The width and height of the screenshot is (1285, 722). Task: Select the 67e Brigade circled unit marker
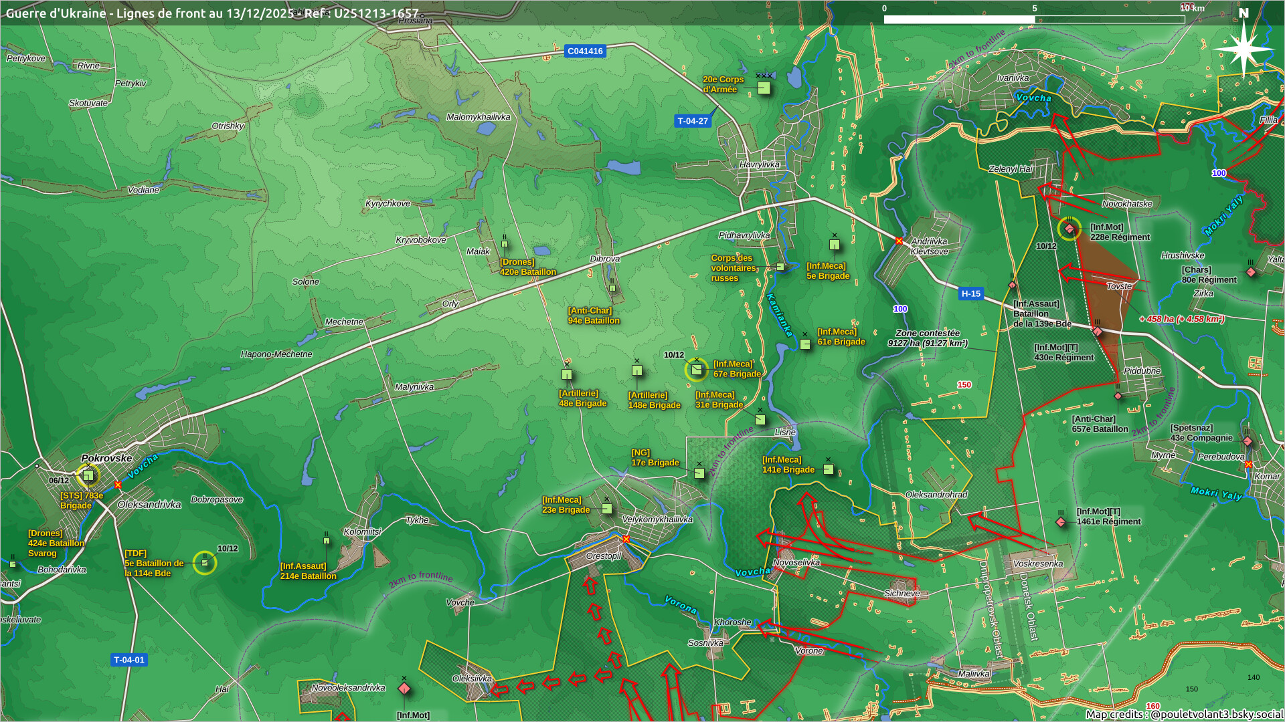696,369
